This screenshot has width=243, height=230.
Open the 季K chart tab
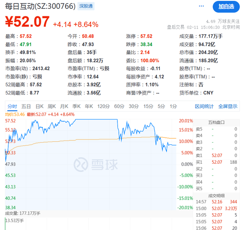tap(76, 106)
